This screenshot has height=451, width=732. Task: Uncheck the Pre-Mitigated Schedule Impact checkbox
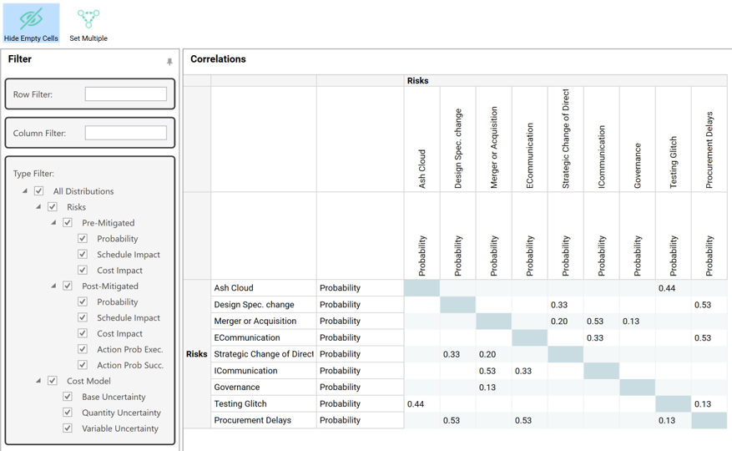tap(83, 255)
